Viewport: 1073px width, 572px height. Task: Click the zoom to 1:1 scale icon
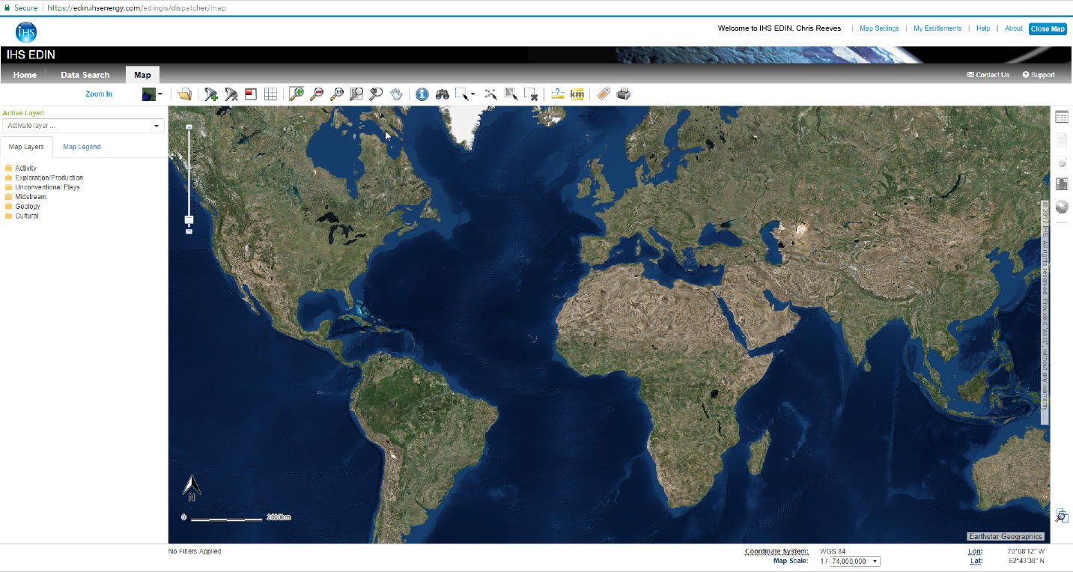pos(337,94)
